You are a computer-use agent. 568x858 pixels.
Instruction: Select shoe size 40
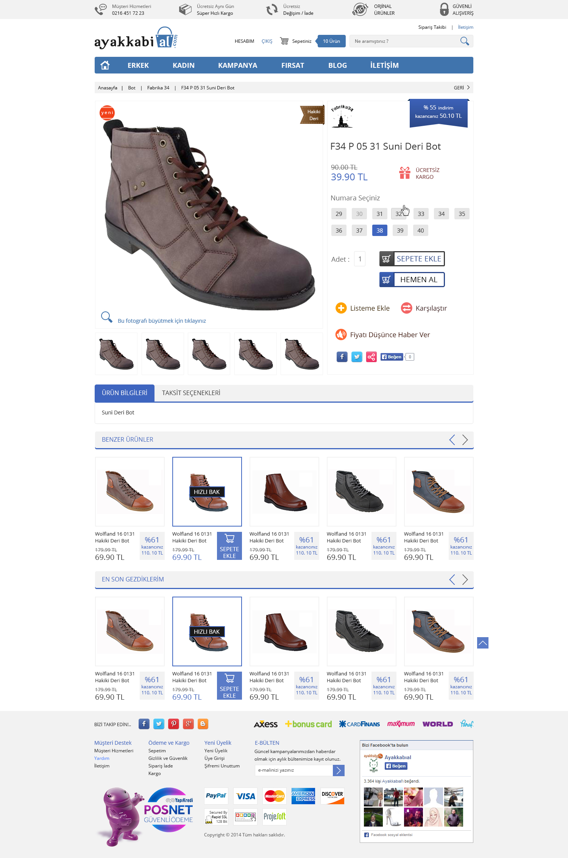421,230
